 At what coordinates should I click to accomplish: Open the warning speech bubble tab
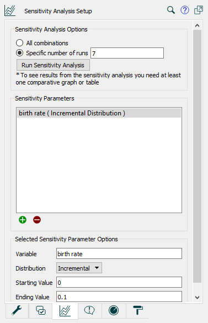pyautogui.click(x=89, y=310)
